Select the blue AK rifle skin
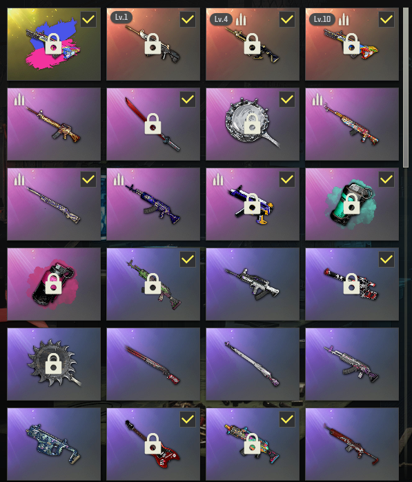Screen dimensions: 412x482 [x=153, y=204]
